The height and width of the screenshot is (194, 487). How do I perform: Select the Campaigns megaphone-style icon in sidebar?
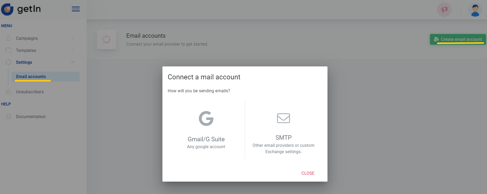click(x=8, y=38)
